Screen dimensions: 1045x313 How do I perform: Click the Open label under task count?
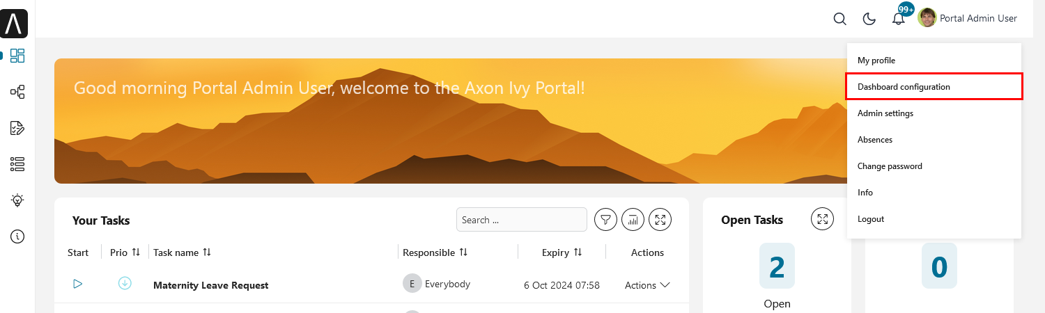[x=777, y=303]
